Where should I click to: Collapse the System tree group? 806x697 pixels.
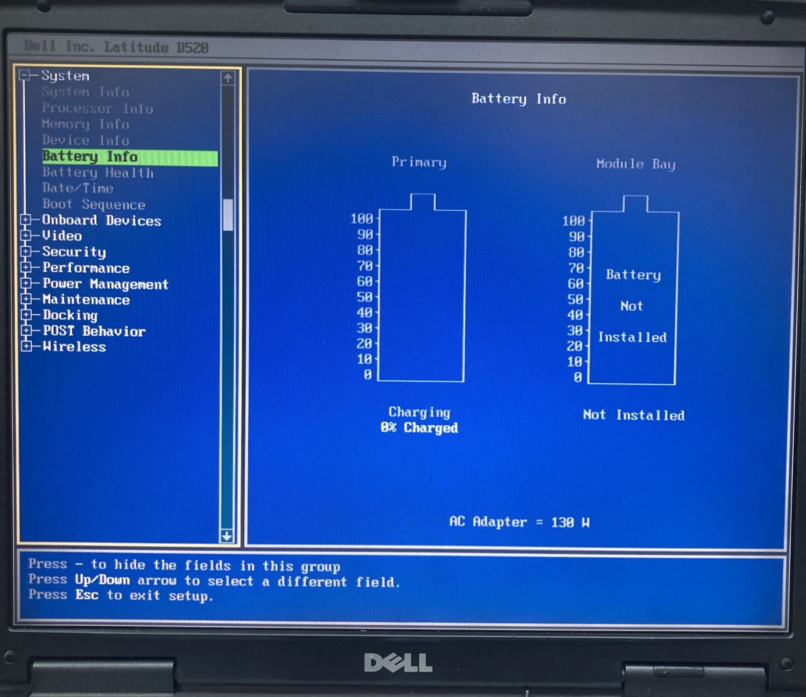pyautogui.click(x=24, y=76)
